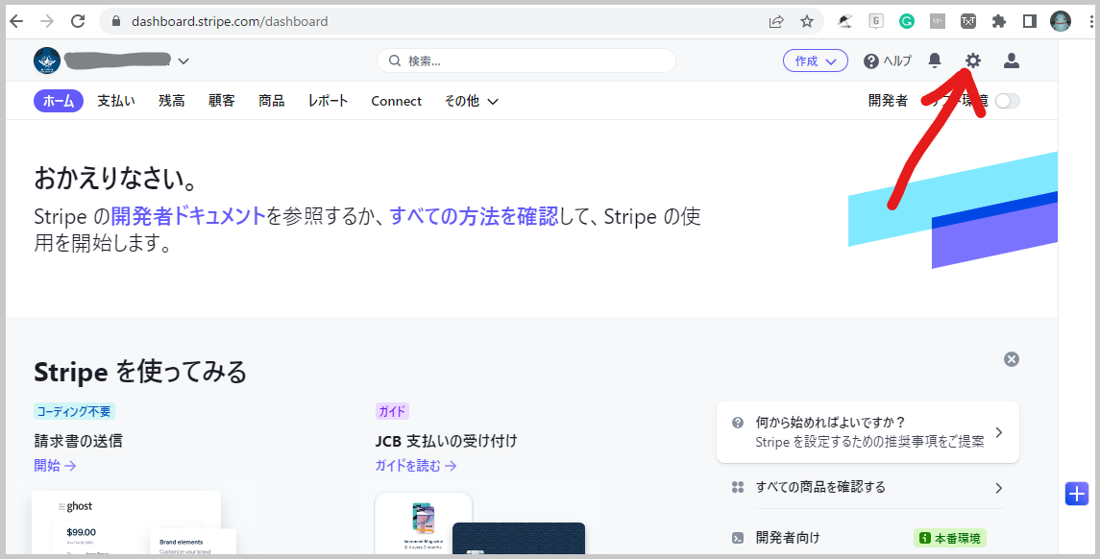Click the blue plus floating button
The image size is (1100, 559).
point(1076,494)
